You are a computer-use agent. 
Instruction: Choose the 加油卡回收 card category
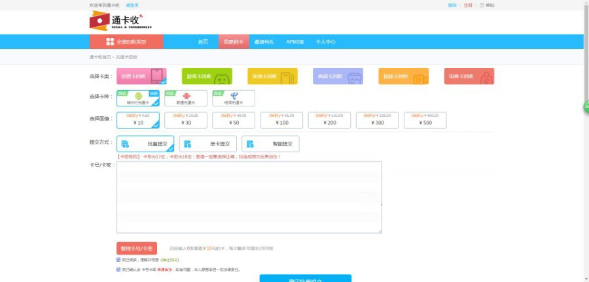272,76
